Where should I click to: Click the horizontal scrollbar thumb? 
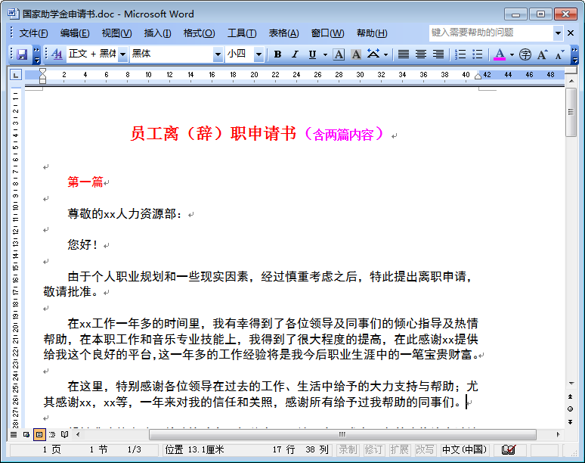pos(342,434)
